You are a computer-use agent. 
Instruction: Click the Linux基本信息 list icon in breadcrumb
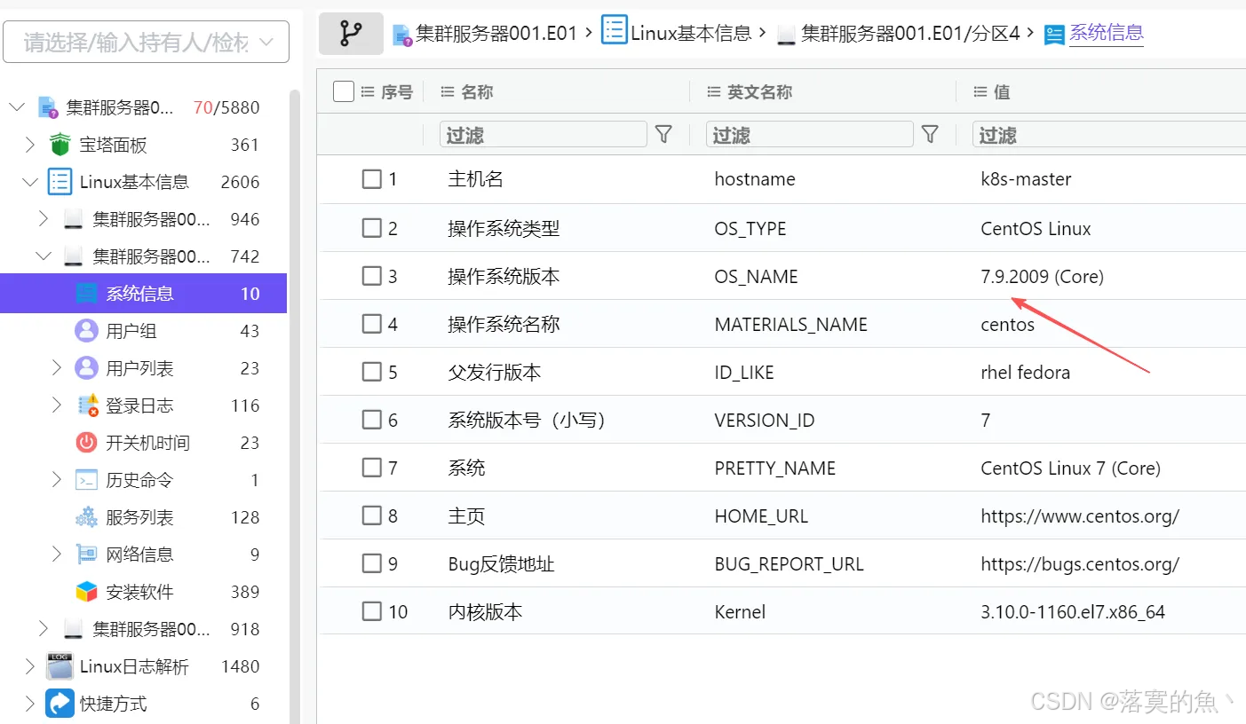click(614, 31)
